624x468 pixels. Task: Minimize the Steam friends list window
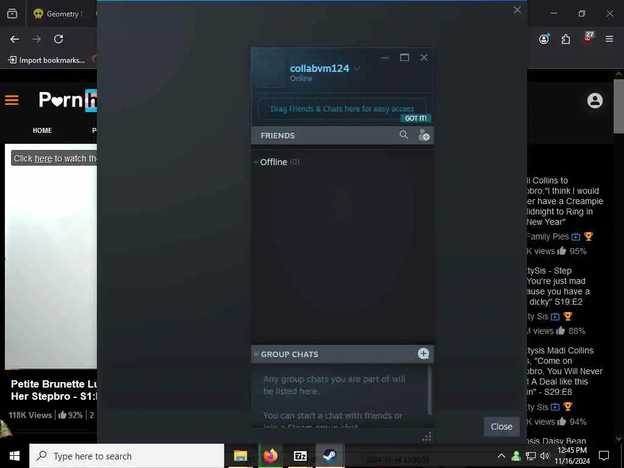click(x=385, y=58)
